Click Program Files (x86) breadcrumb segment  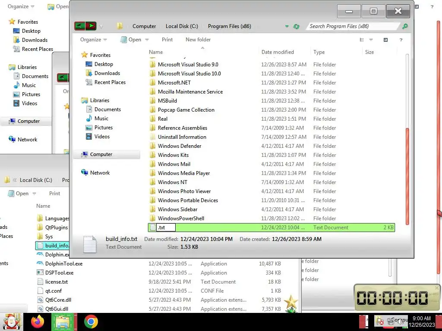[x=230, y=26]
